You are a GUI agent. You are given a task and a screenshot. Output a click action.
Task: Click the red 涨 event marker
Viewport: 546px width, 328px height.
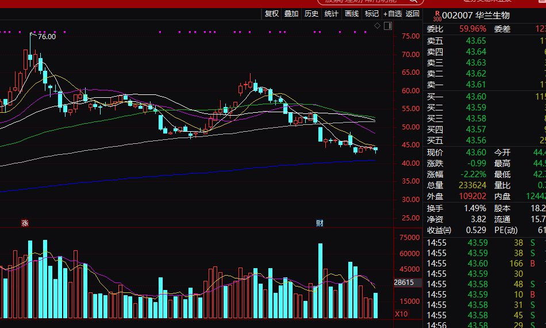(x=25, y=223)
